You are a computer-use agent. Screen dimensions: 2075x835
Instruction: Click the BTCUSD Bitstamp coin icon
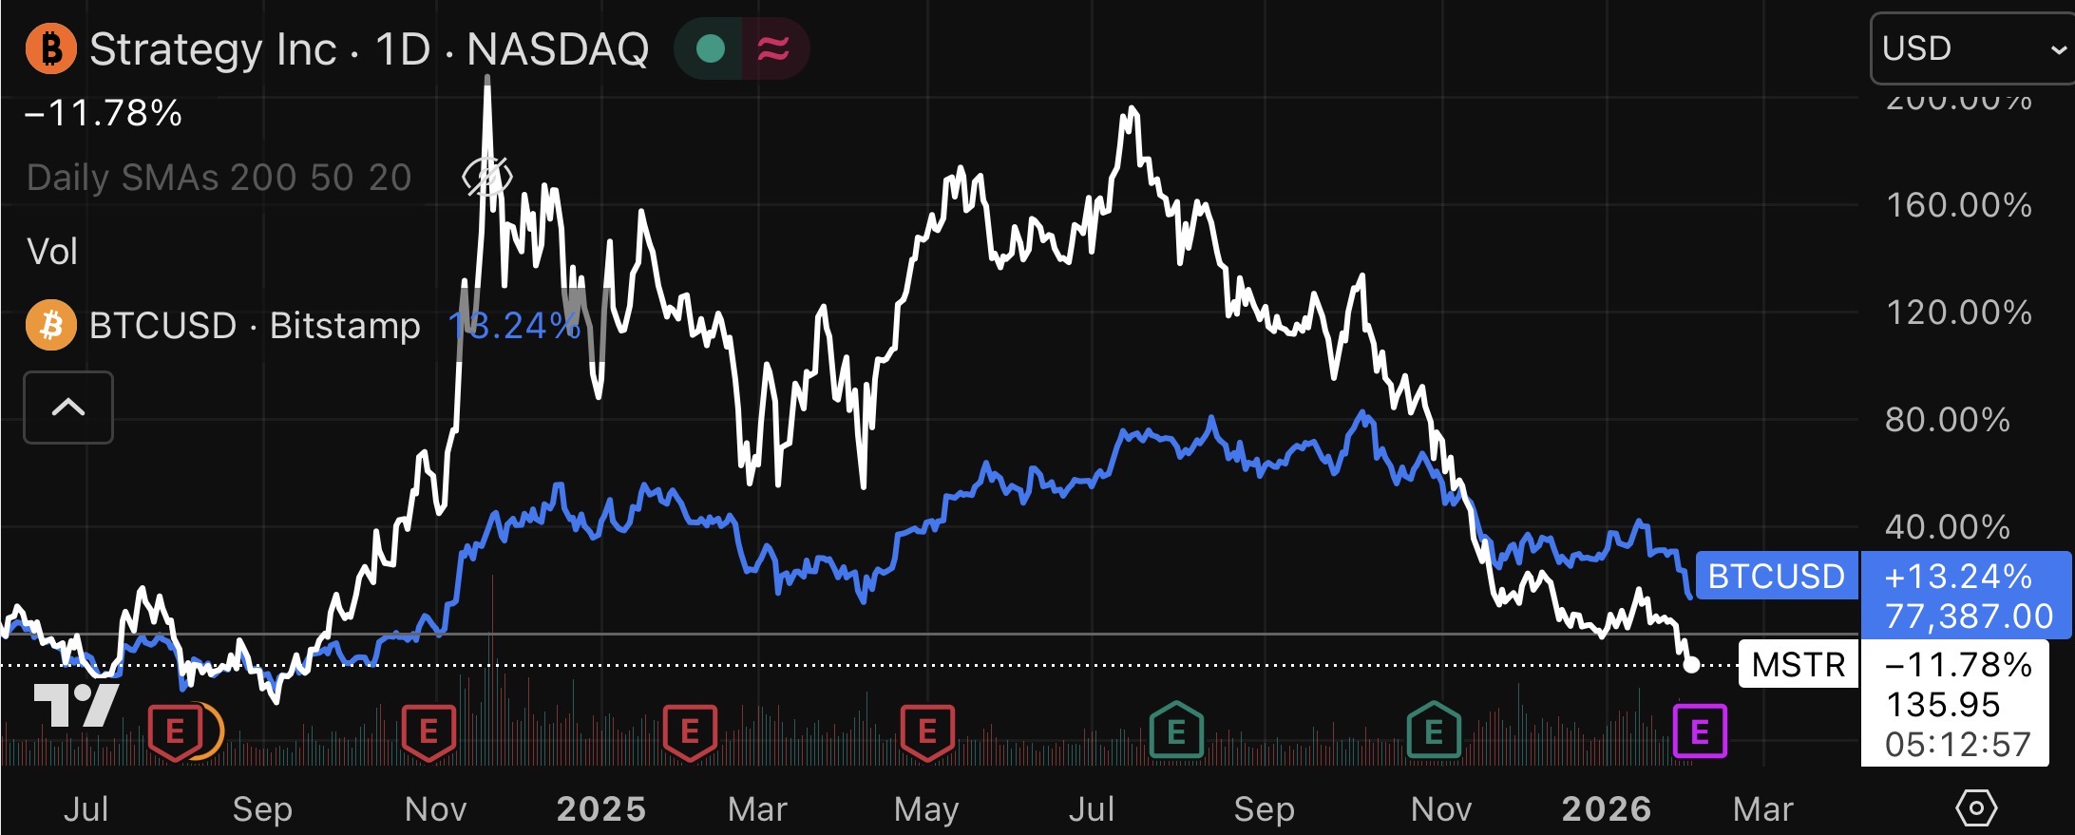click(x=51, y=325)
